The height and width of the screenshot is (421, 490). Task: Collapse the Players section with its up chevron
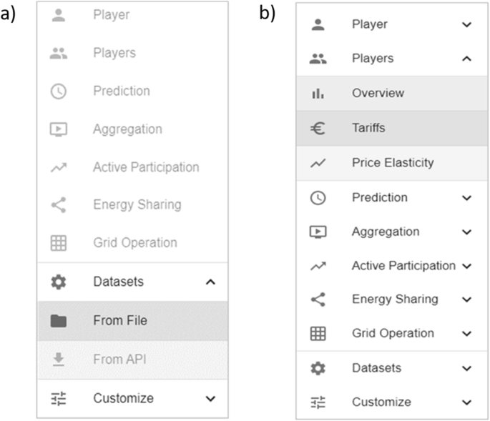click(467, 59)
